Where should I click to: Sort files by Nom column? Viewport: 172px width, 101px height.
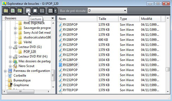click(77, 19)
